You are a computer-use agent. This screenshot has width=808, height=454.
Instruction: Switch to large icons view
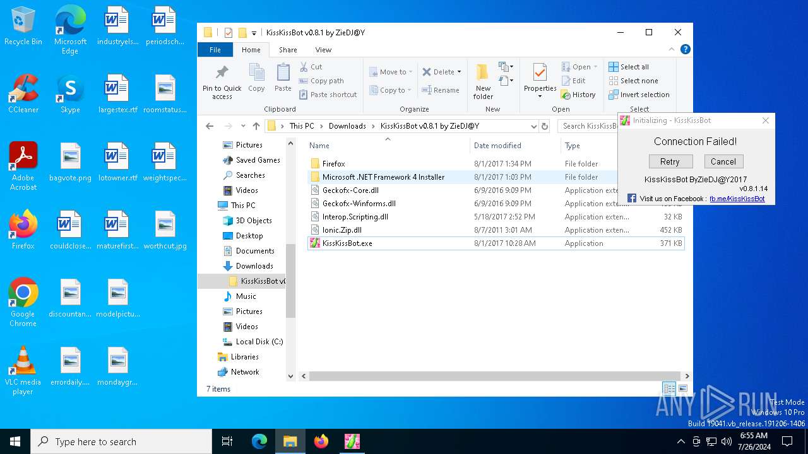click(x=682, y=388)
